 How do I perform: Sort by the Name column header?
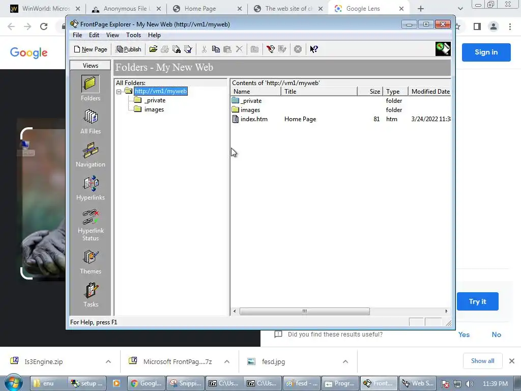[256, 92]
